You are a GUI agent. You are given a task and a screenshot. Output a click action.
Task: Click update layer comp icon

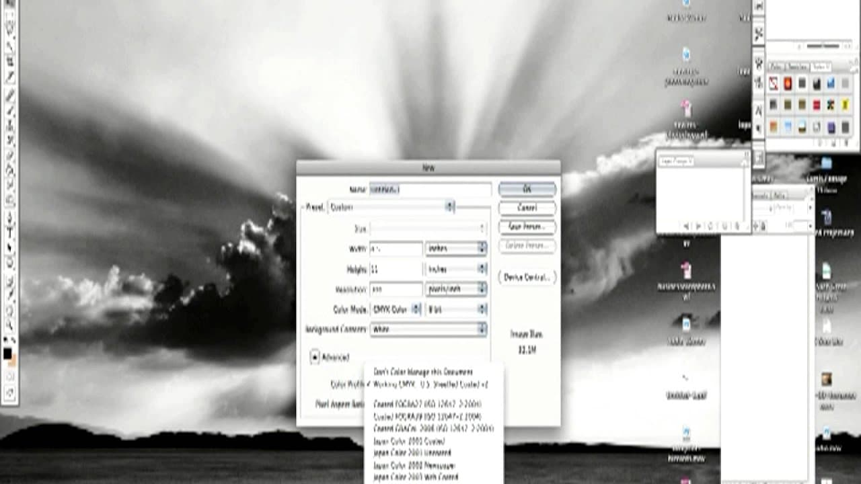710,226
